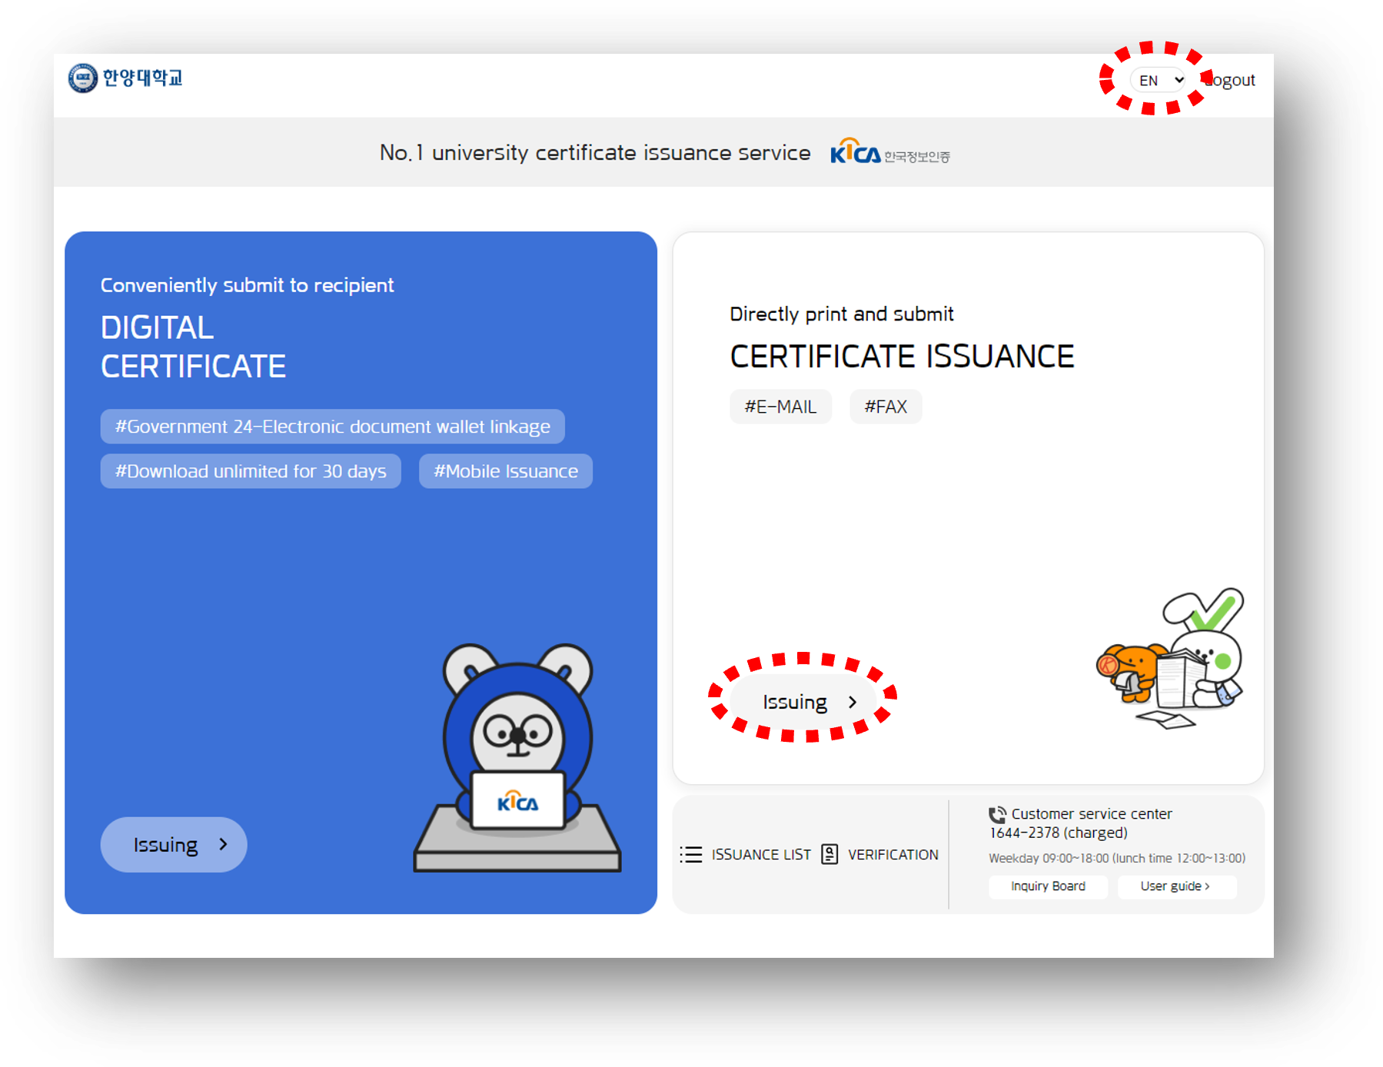Click Logout in the header

[1231, 80]
